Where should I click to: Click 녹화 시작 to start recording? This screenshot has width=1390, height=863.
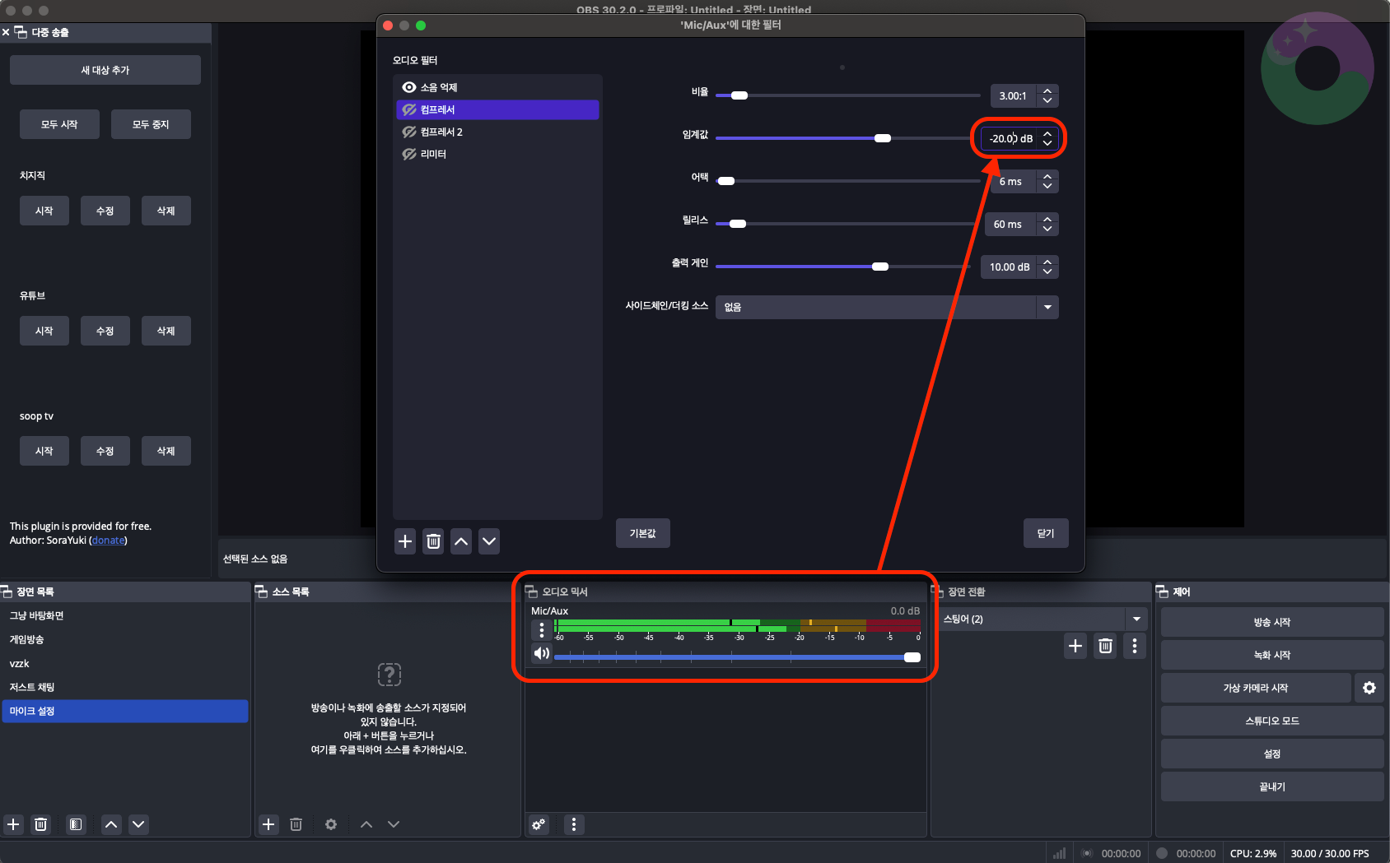point(1272,655)
